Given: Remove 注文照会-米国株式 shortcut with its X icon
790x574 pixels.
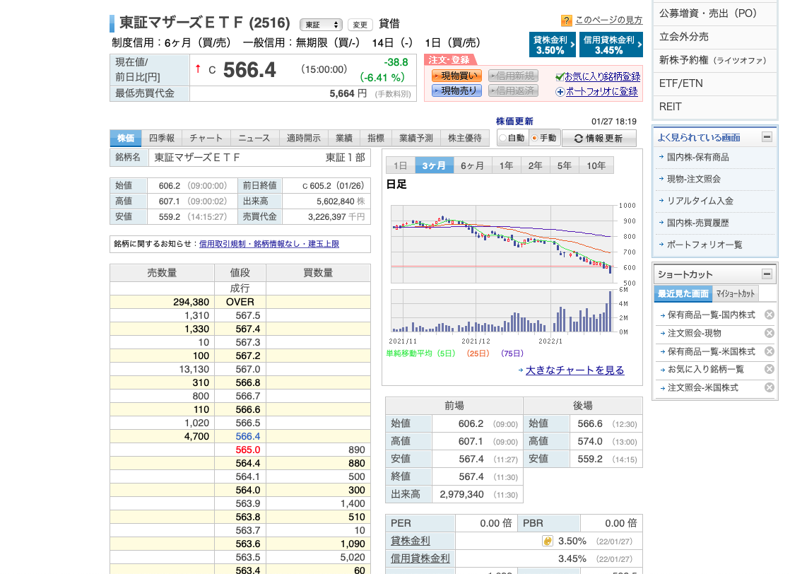Looking at the screenshot, I should point(770,388).
